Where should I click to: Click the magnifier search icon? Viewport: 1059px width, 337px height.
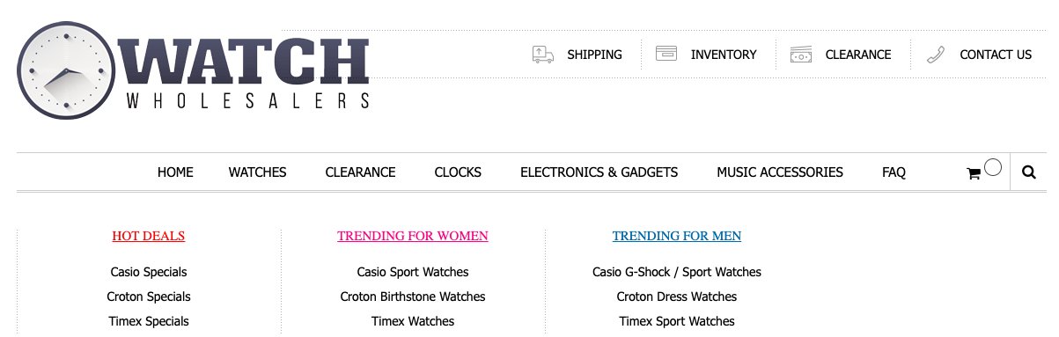[x=1029, y=172]
